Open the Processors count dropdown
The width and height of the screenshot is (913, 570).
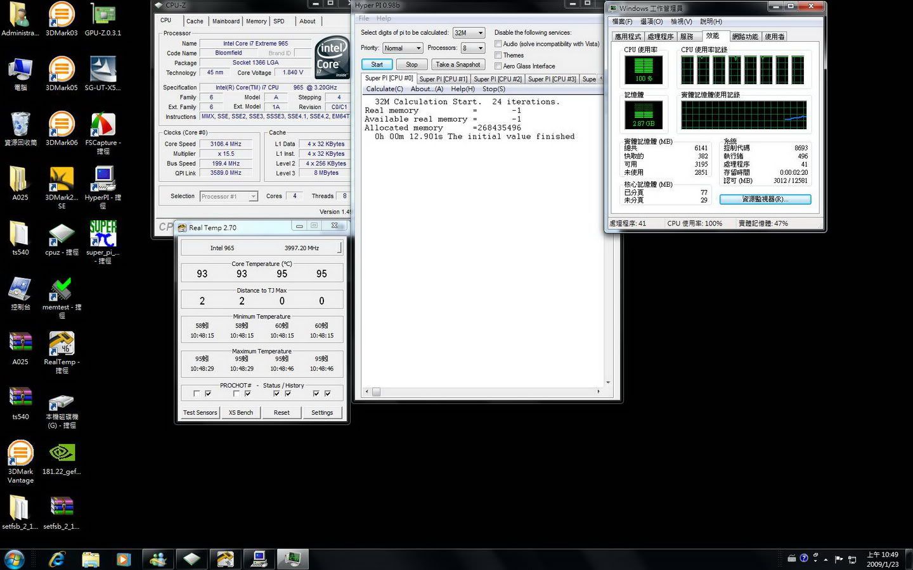pos(473,48)
